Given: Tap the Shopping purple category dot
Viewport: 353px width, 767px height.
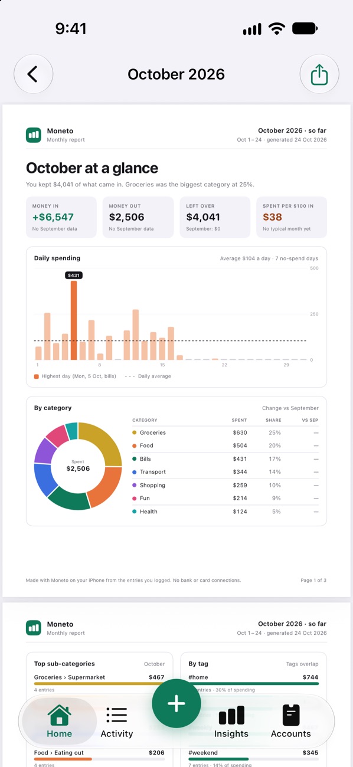Looking at the screenshot, I should (135, 485).
